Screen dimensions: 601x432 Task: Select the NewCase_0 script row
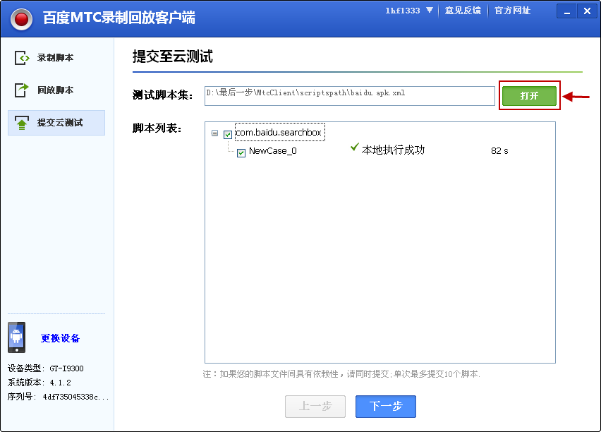click(x=273, y=151)
